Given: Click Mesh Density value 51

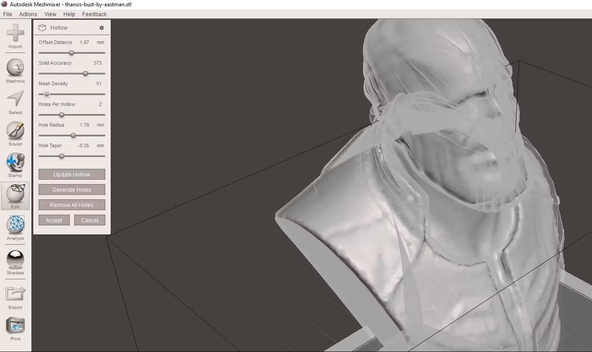Looking at the screenshot, I should click(x=99, y=84).
